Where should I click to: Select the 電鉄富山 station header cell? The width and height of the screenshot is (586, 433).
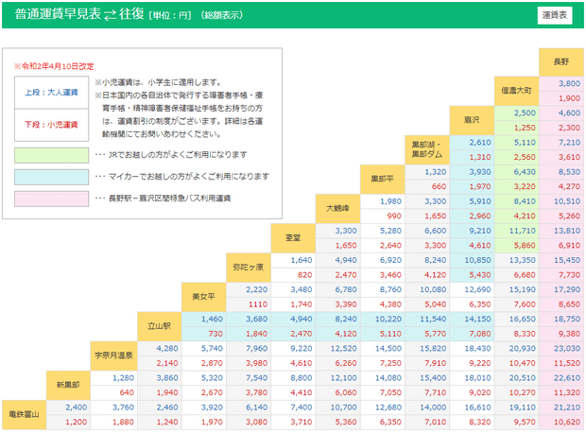(x=25, y=415)
